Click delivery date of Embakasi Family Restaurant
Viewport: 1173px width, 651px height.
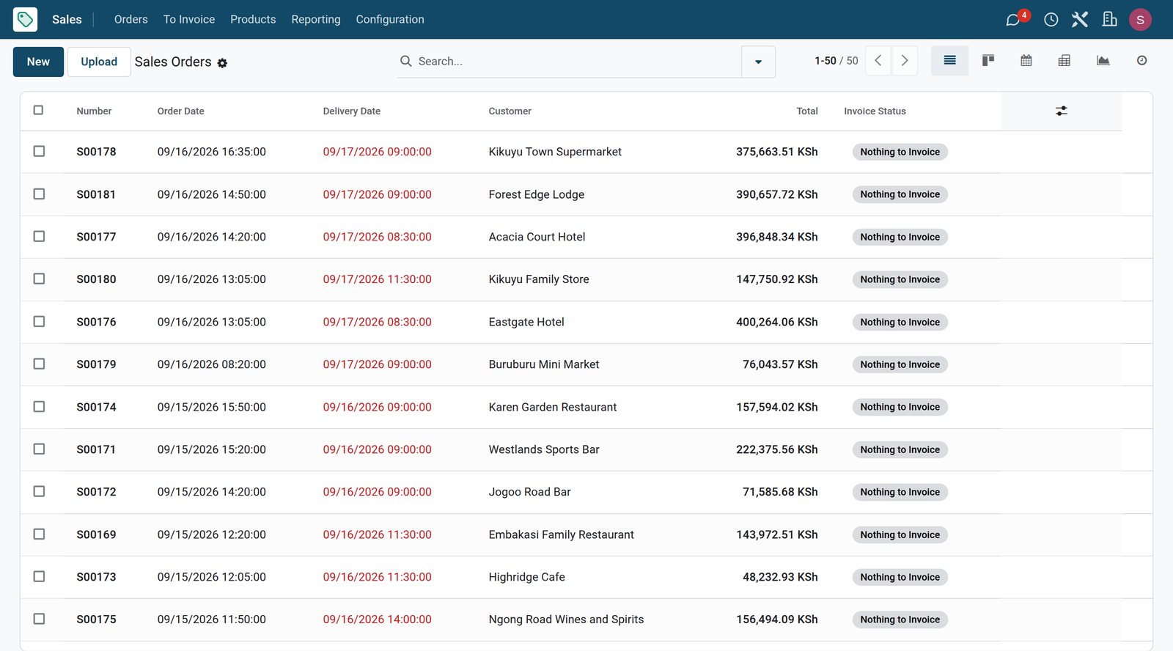click(377, 534)
